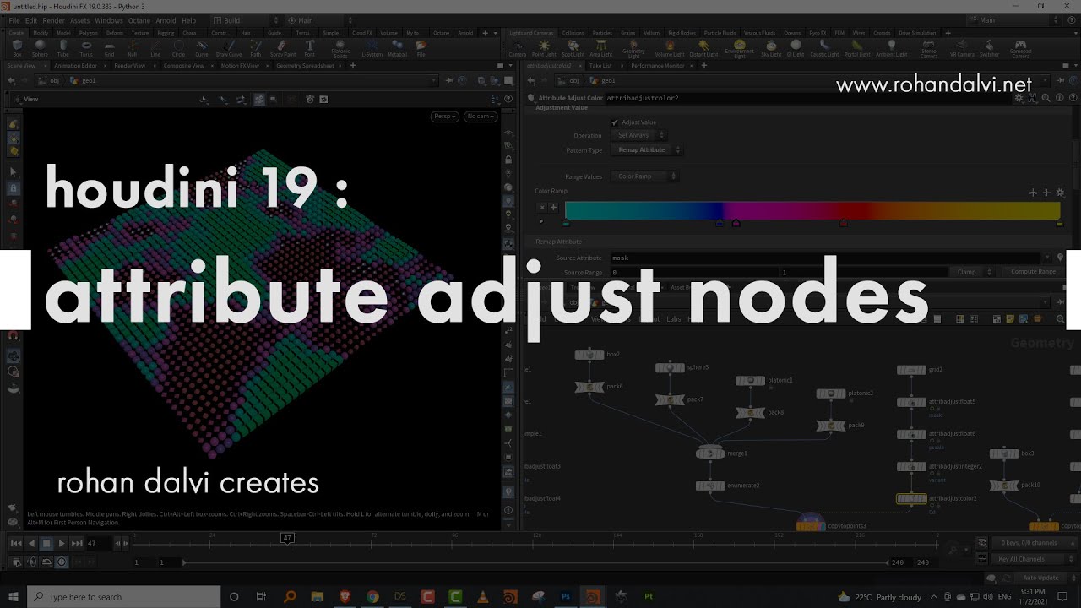Select the Draw Curve shelf tool

tap(229, 47)
